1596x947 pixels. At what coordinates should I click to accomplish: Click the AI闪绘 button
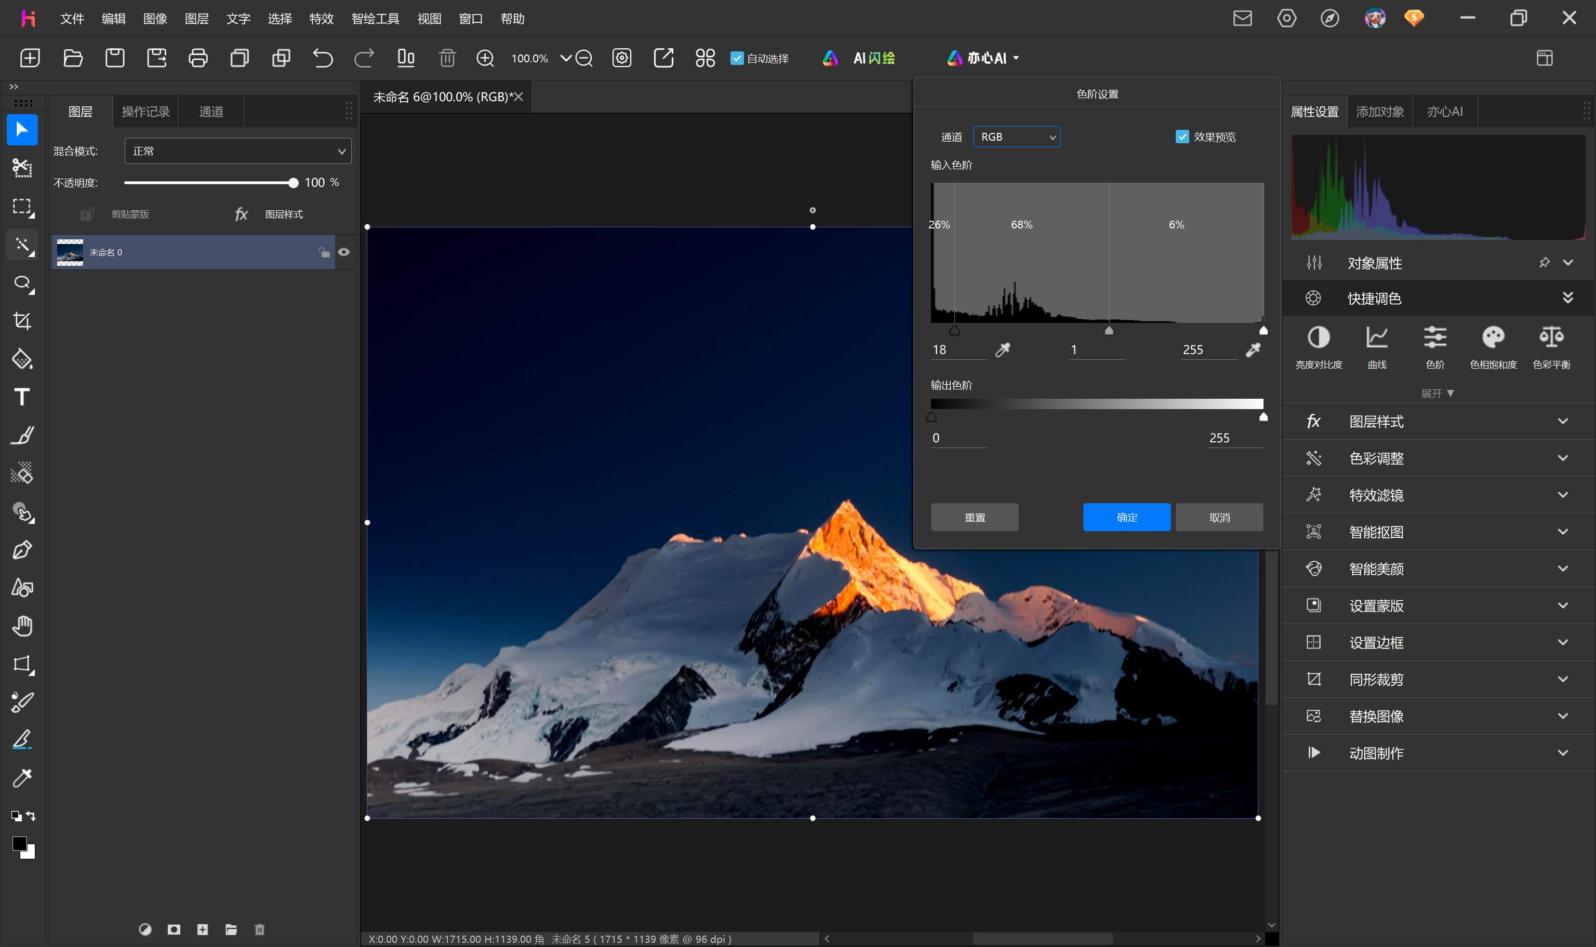(859, 58)
